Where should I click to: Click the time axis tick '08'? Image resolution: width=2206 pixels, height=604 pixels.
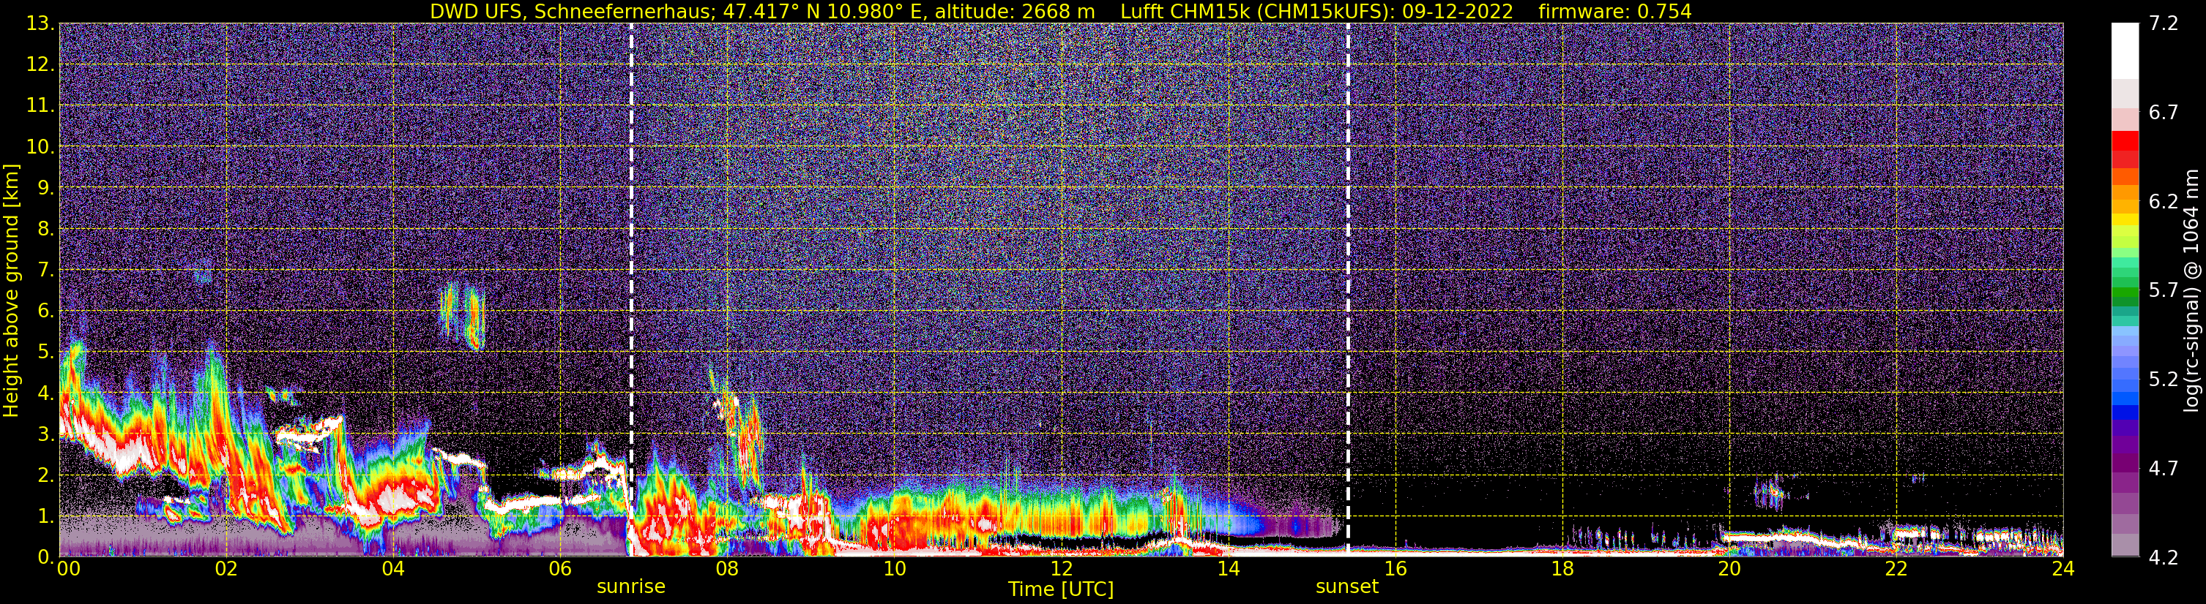pyautogui.click(x=727, y=569)
